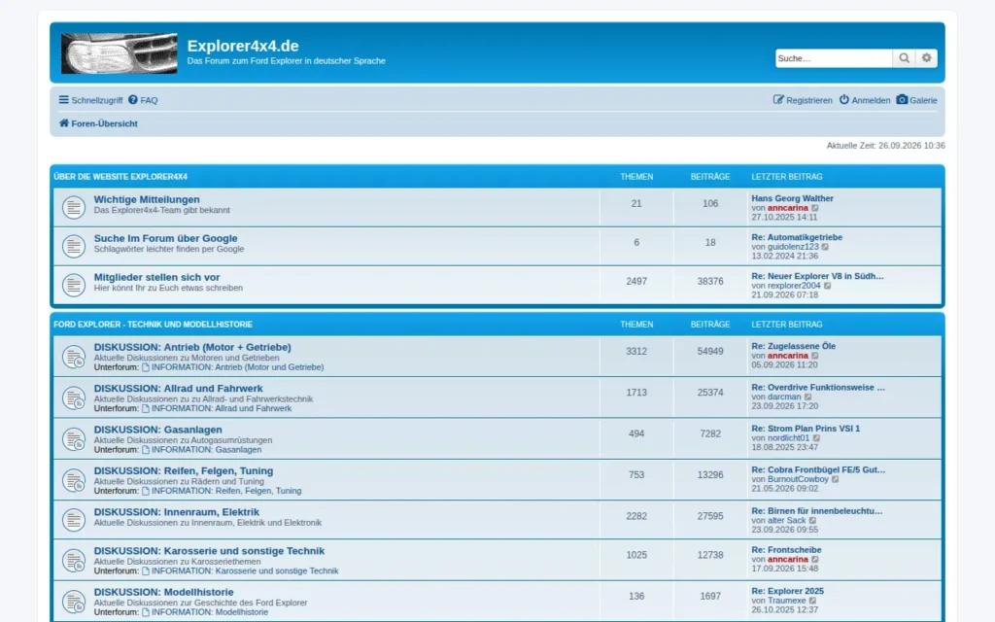
Task: Open user profile darcman
Action: [x=784, y=397]
